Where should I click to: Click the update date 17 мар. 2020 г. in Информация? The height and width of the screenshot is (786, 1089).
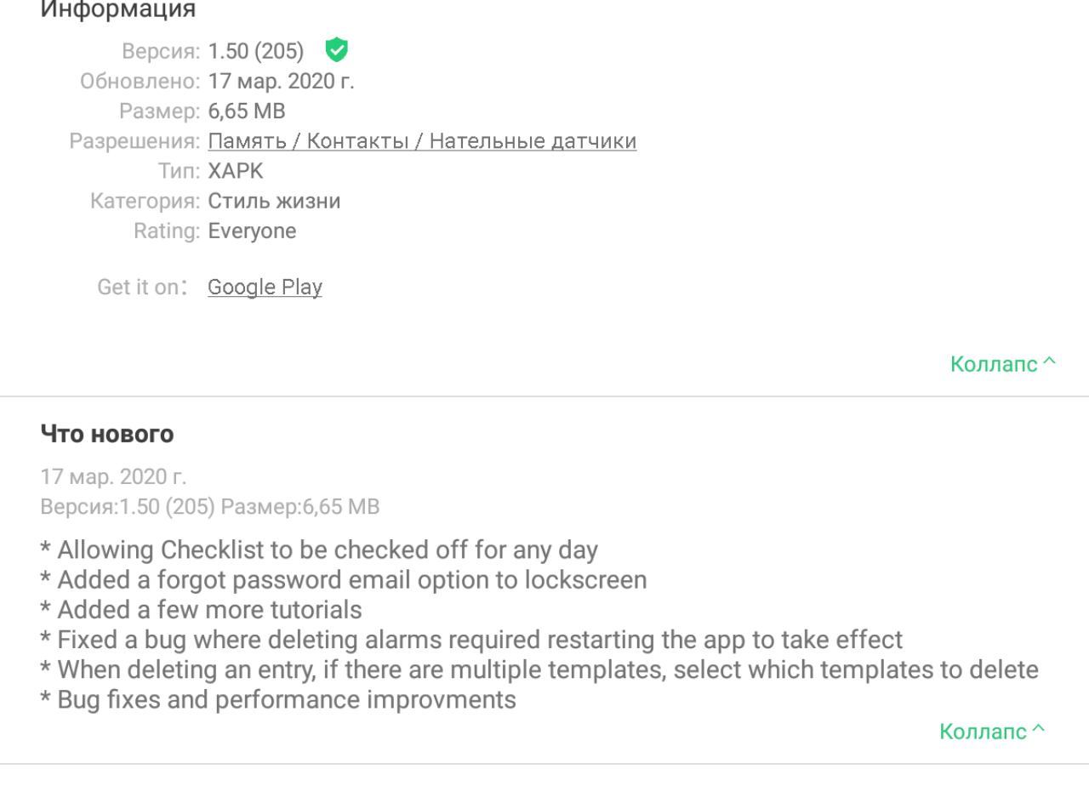(282, 82)
